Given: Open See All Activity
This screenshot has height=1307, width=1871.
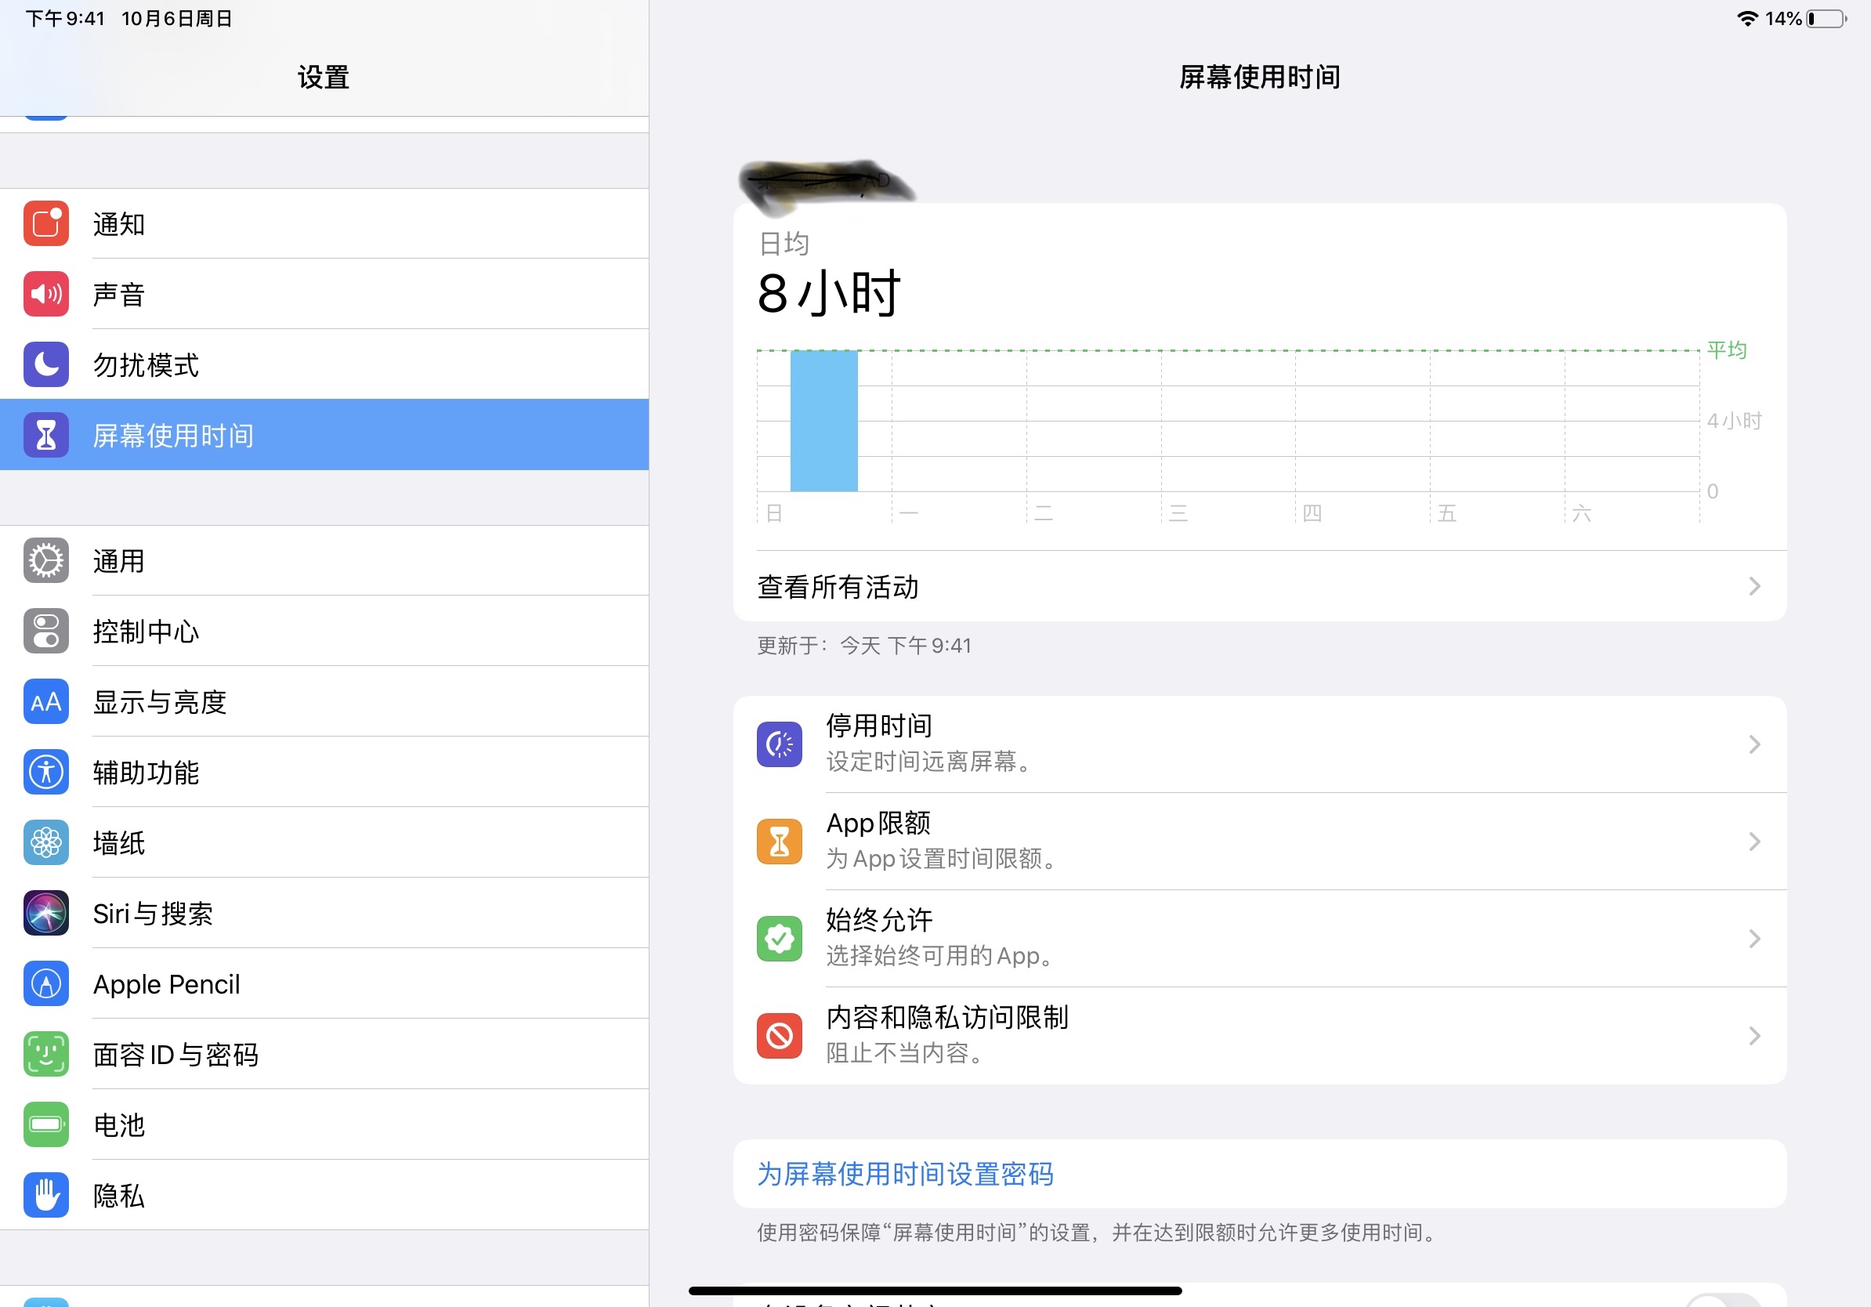Looking at the screenshot, I should click(838, 587).
